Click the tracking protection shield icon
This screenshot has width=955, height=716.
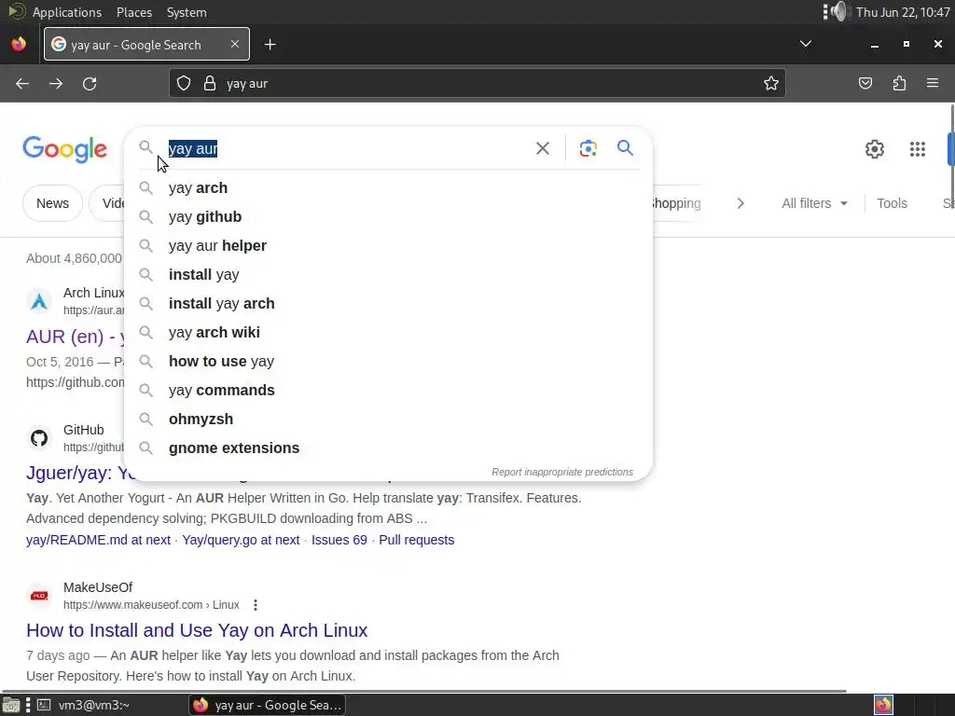tap(184, 83)
